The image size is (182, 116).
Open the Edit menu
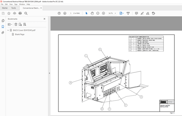click(x=6, y=4)
